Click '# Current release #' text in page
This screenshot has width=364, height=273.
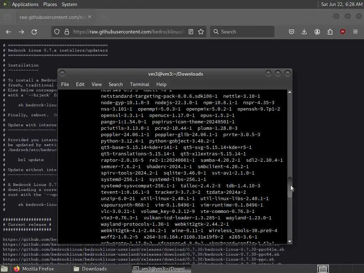coord(27,225)
